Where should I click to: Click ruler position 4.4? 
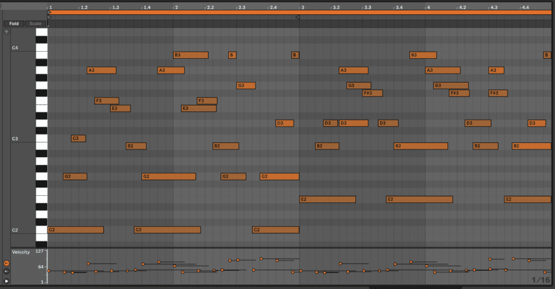click(525, 7)
